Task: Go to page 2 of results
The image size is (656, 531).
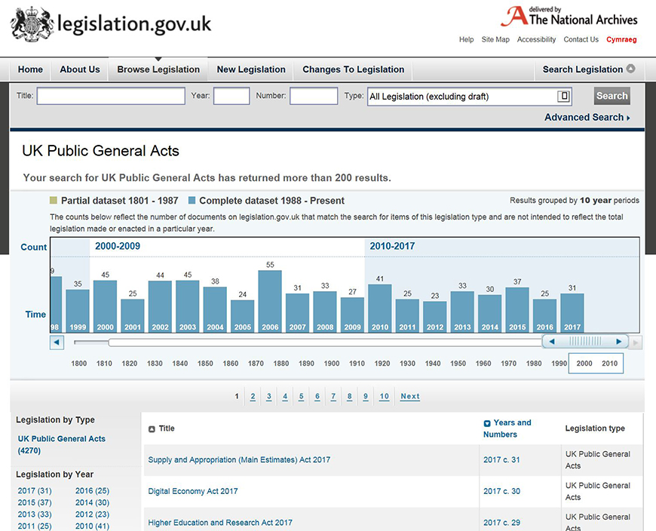Action: point(253,396)
